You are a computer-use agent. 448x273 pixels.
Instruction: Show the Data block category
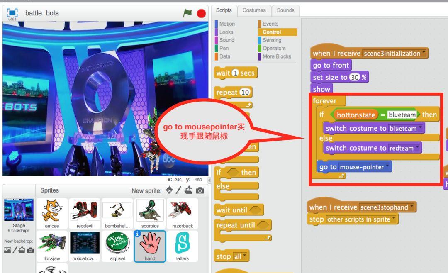225,56
